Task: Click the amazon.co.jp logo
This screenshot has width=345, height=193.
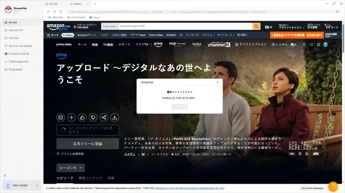Action: click(x=58, y=27)
